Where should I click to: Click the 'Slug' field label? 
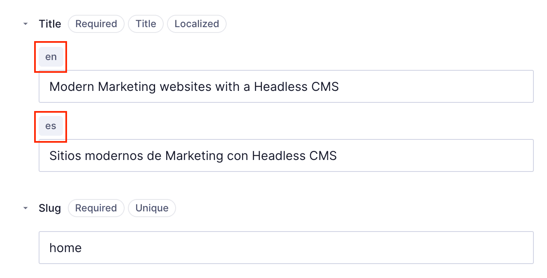pyautogui.click(x=50, y=208)
